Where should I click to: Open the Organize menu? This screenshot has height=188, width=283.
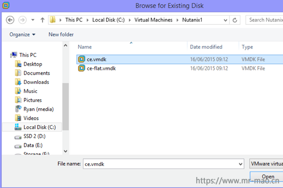click(22, 34)
